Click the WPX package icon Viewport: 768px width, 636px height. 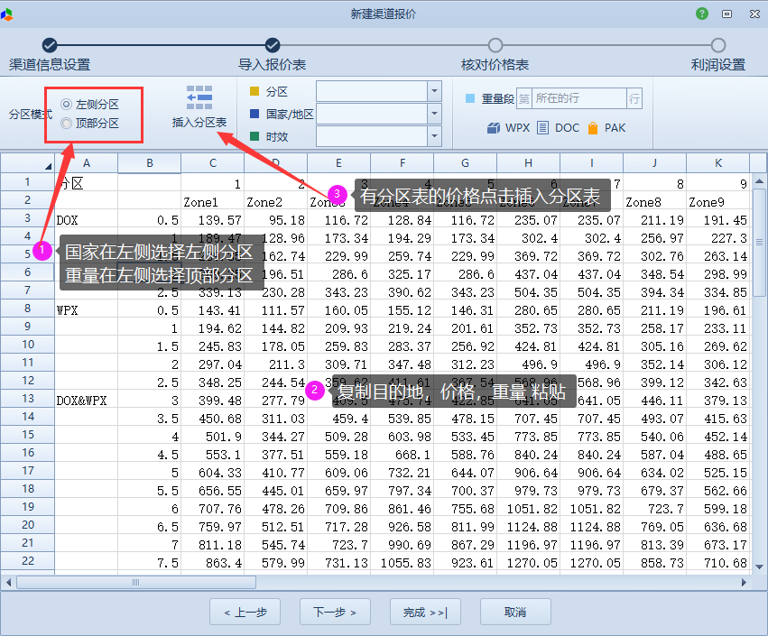pos(494,128)
